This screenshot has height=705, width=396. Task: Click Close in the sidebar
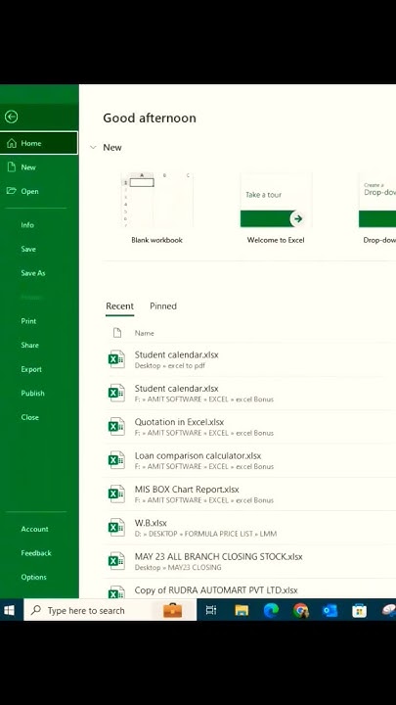click(29, 417)
